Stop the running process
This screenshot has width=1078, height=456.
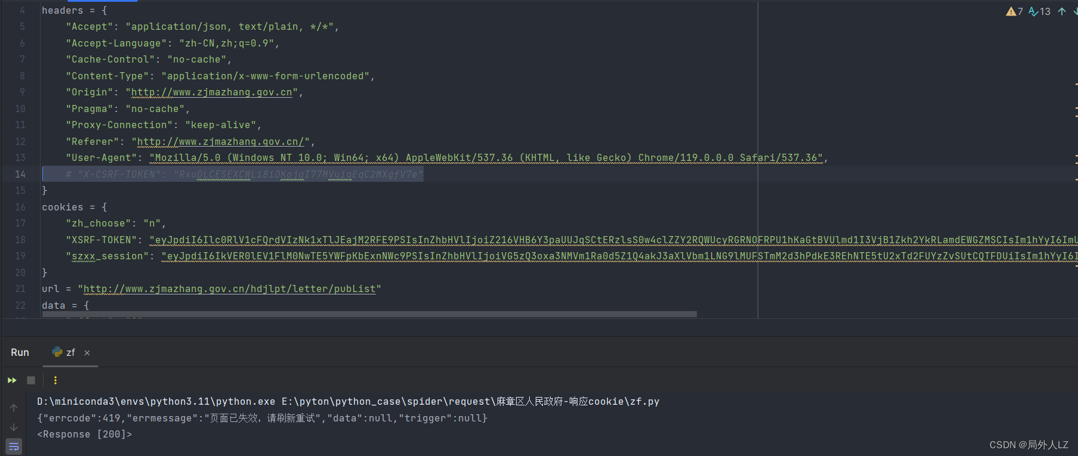click(x=31, y=380)
